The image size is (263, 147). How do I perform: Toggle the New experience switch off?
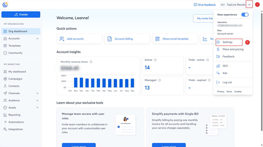[245, 15]
